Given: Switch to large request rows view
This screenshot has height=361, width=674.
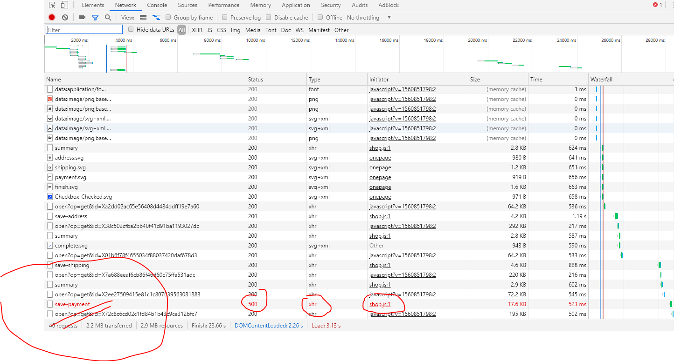Looking at the screenshot, I should point(143,17).
